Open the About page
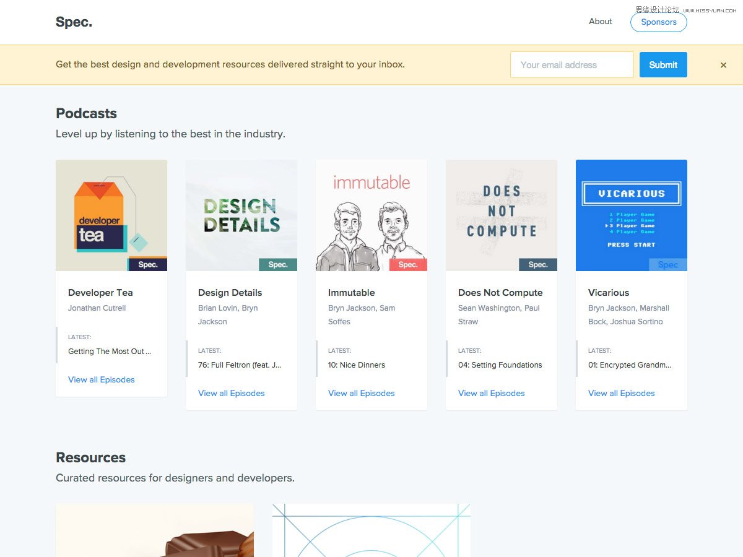This screenshot has height=557, width=743. tap(600, 22)
